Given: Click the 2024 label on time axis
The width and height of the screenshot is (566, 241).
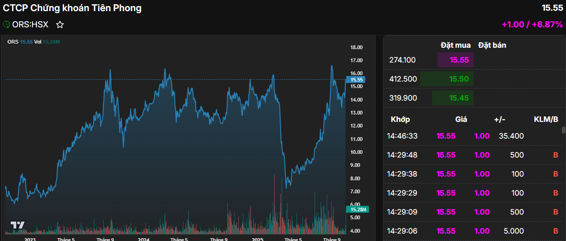Looking at the screenshot, I should tap(144, 239).
